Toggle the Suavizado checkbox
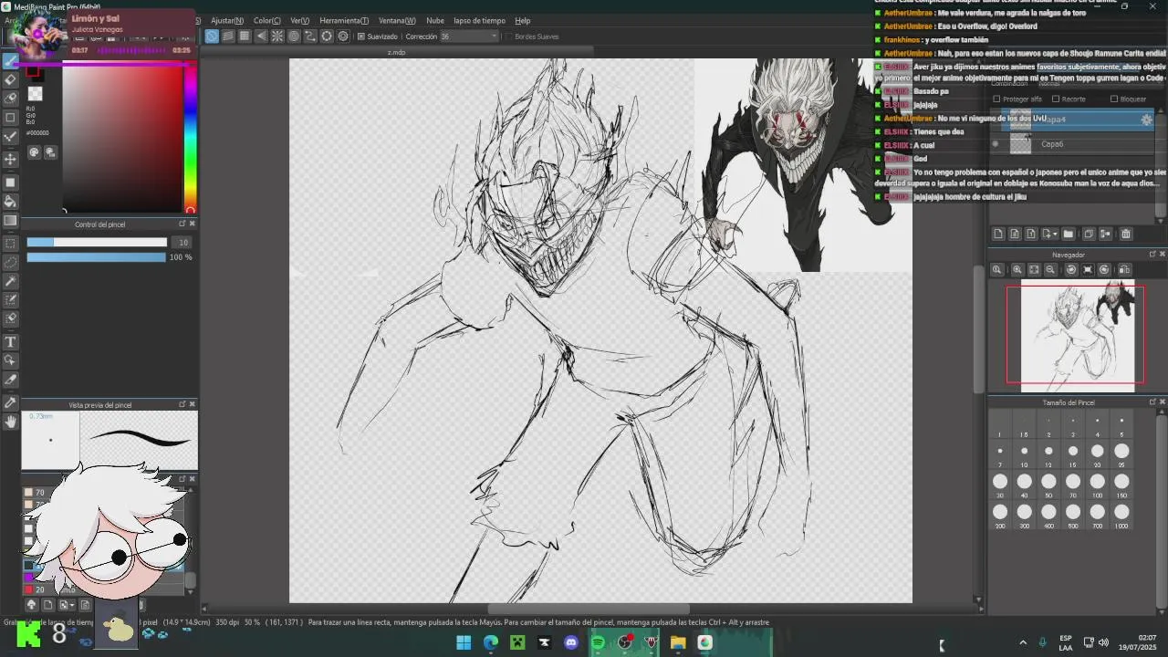This screenshot has height=657, width=1168. pos(361,36)
